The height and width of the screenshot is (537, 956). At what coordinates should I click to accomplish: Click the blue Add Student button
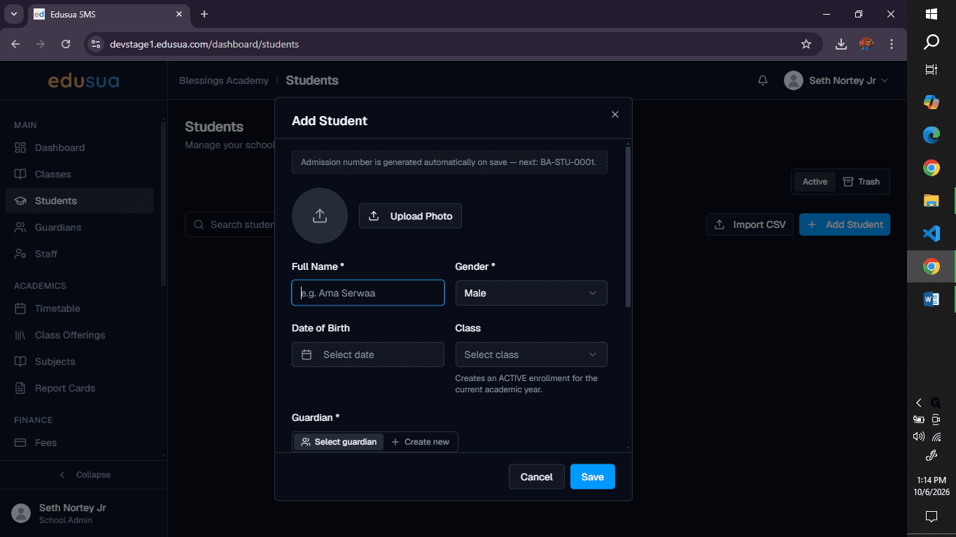(x=845, y=224)
